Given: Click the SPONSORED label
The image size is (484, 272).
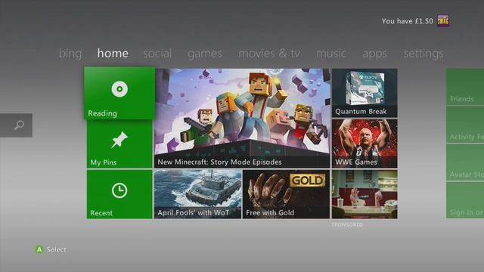Looking at the screenshot, I should (347, 224).
